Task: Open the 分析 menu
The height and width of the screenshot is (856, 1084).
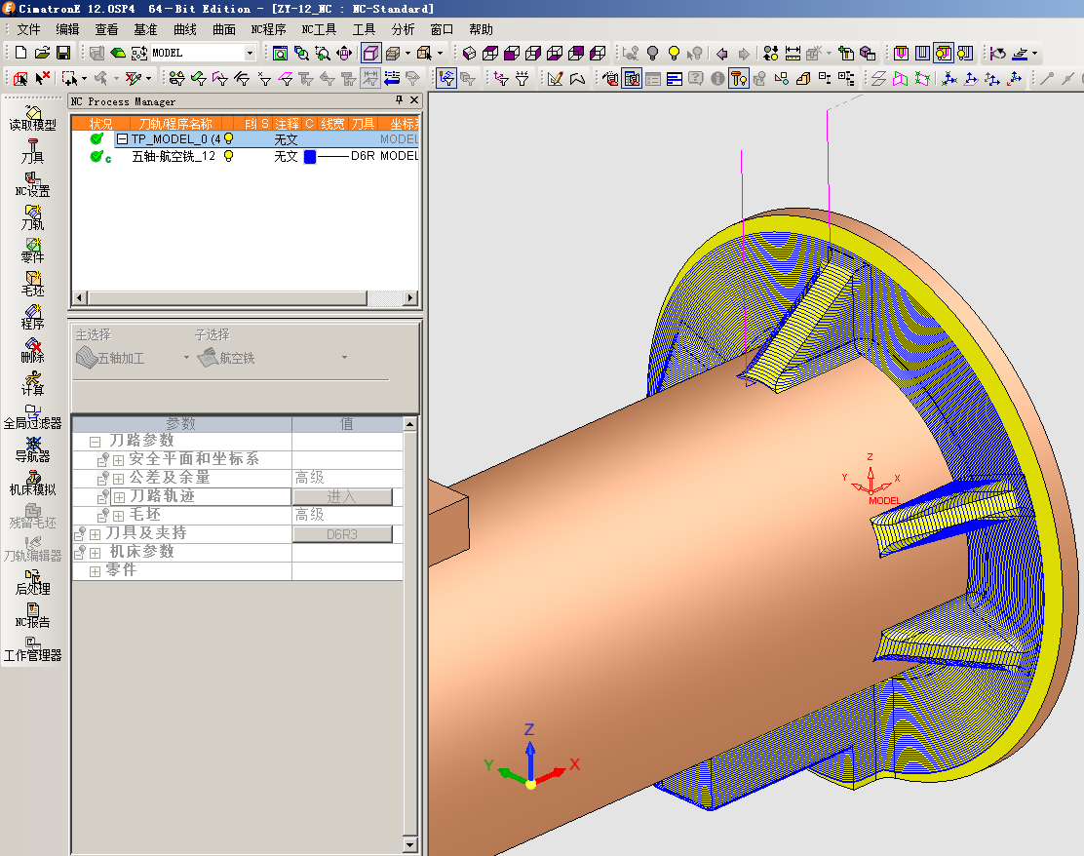Action: 403,29
